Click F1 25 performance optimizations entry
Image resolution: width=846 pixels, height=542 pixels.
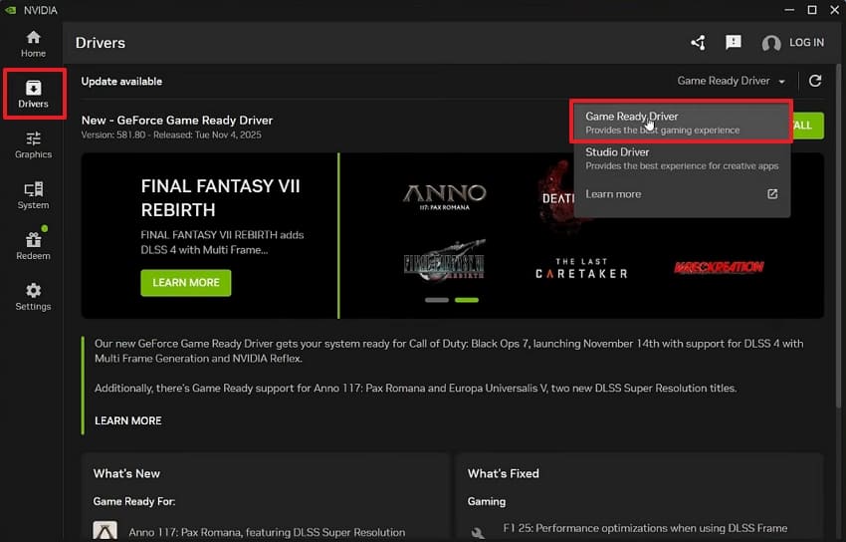pyautogui.click(x=645, y=528)
